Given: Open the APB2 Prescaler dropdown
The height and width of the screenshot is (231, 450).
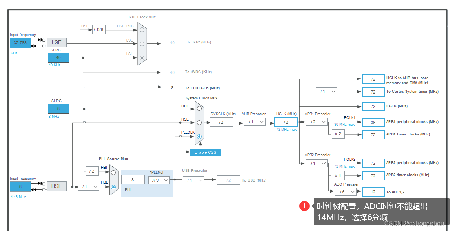Looking at the screenshot, I should pyautogui.click(x=317, y=163).
